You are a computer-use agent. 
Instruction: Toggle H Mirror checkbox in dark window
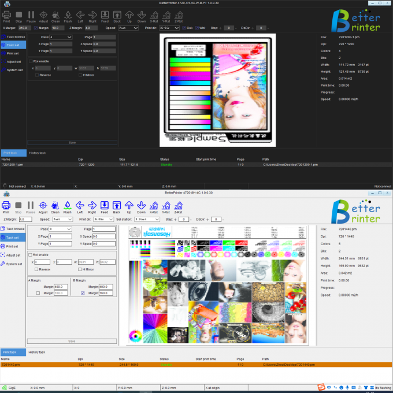pyautogui.click(x=80, y=75)
